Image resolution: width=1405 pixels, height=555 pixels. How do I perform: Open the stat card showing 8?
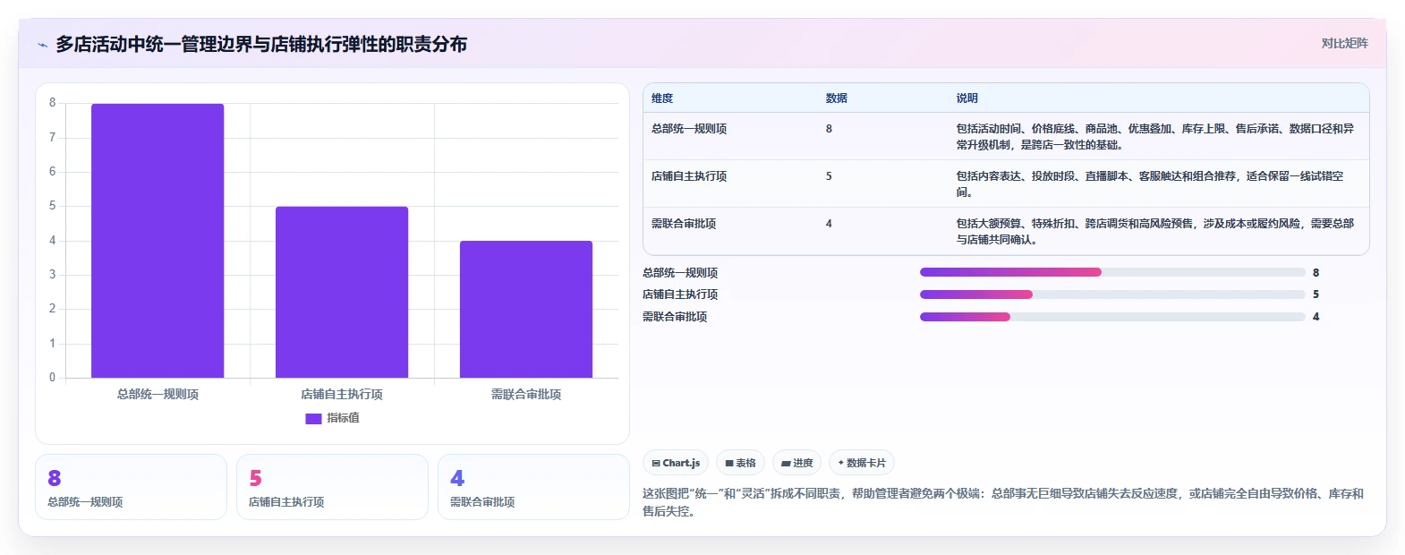pos(131,487)
